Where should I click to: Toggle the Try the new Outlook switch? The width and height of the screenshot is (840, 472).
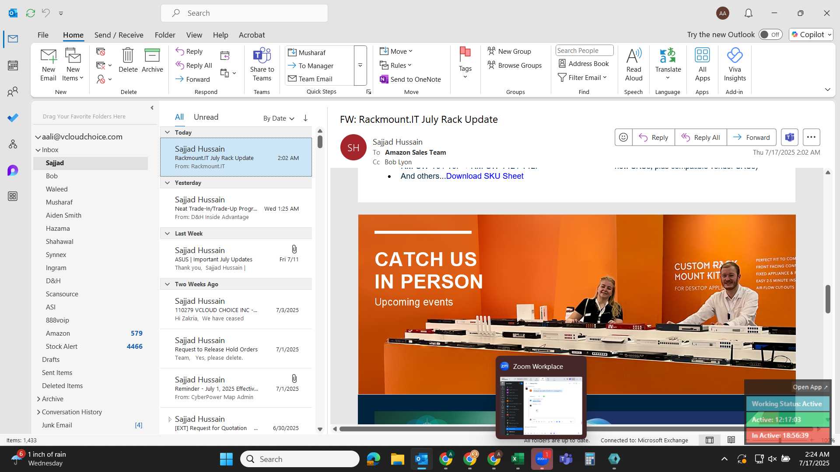tap(770, 35)
